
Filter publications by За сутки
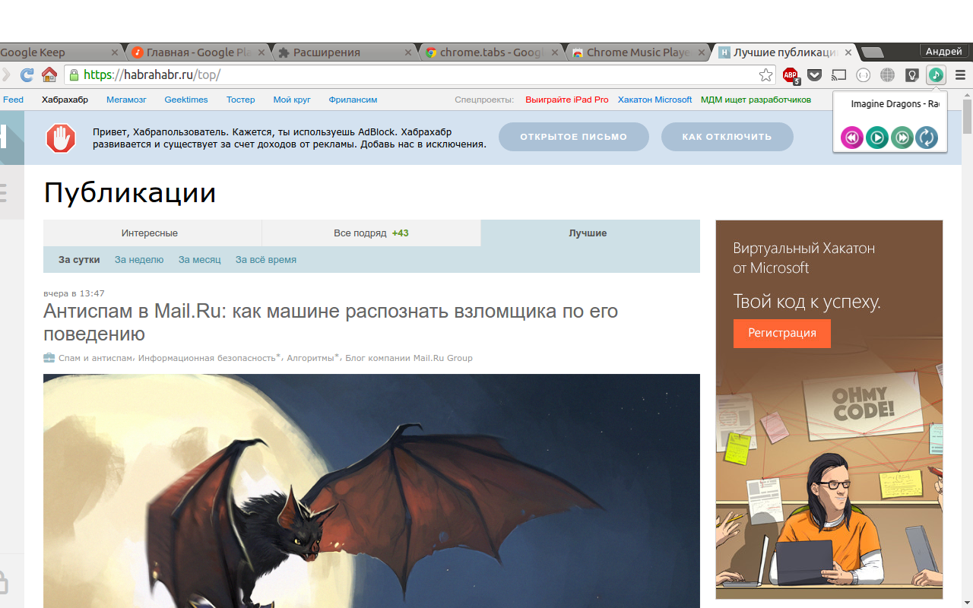[x=79, y=260]
